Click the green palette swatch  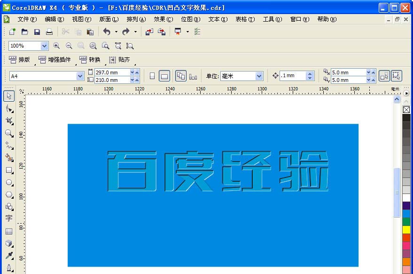point(406,221)
